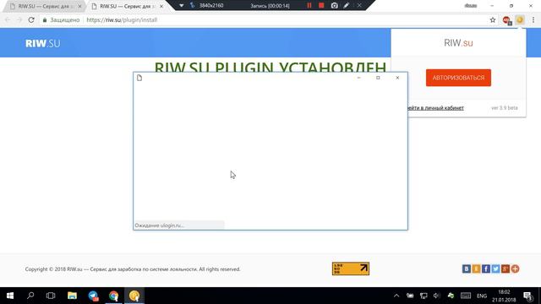Go forward with the browser forward arrow
Viewport: 541px width, 304px height.
19,20
